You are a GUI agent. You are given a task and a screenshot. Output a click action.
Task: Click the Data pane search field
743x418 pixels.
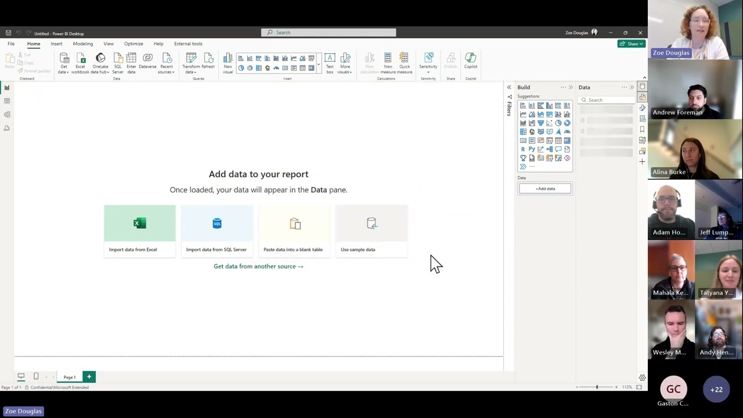tap(607, 100)
